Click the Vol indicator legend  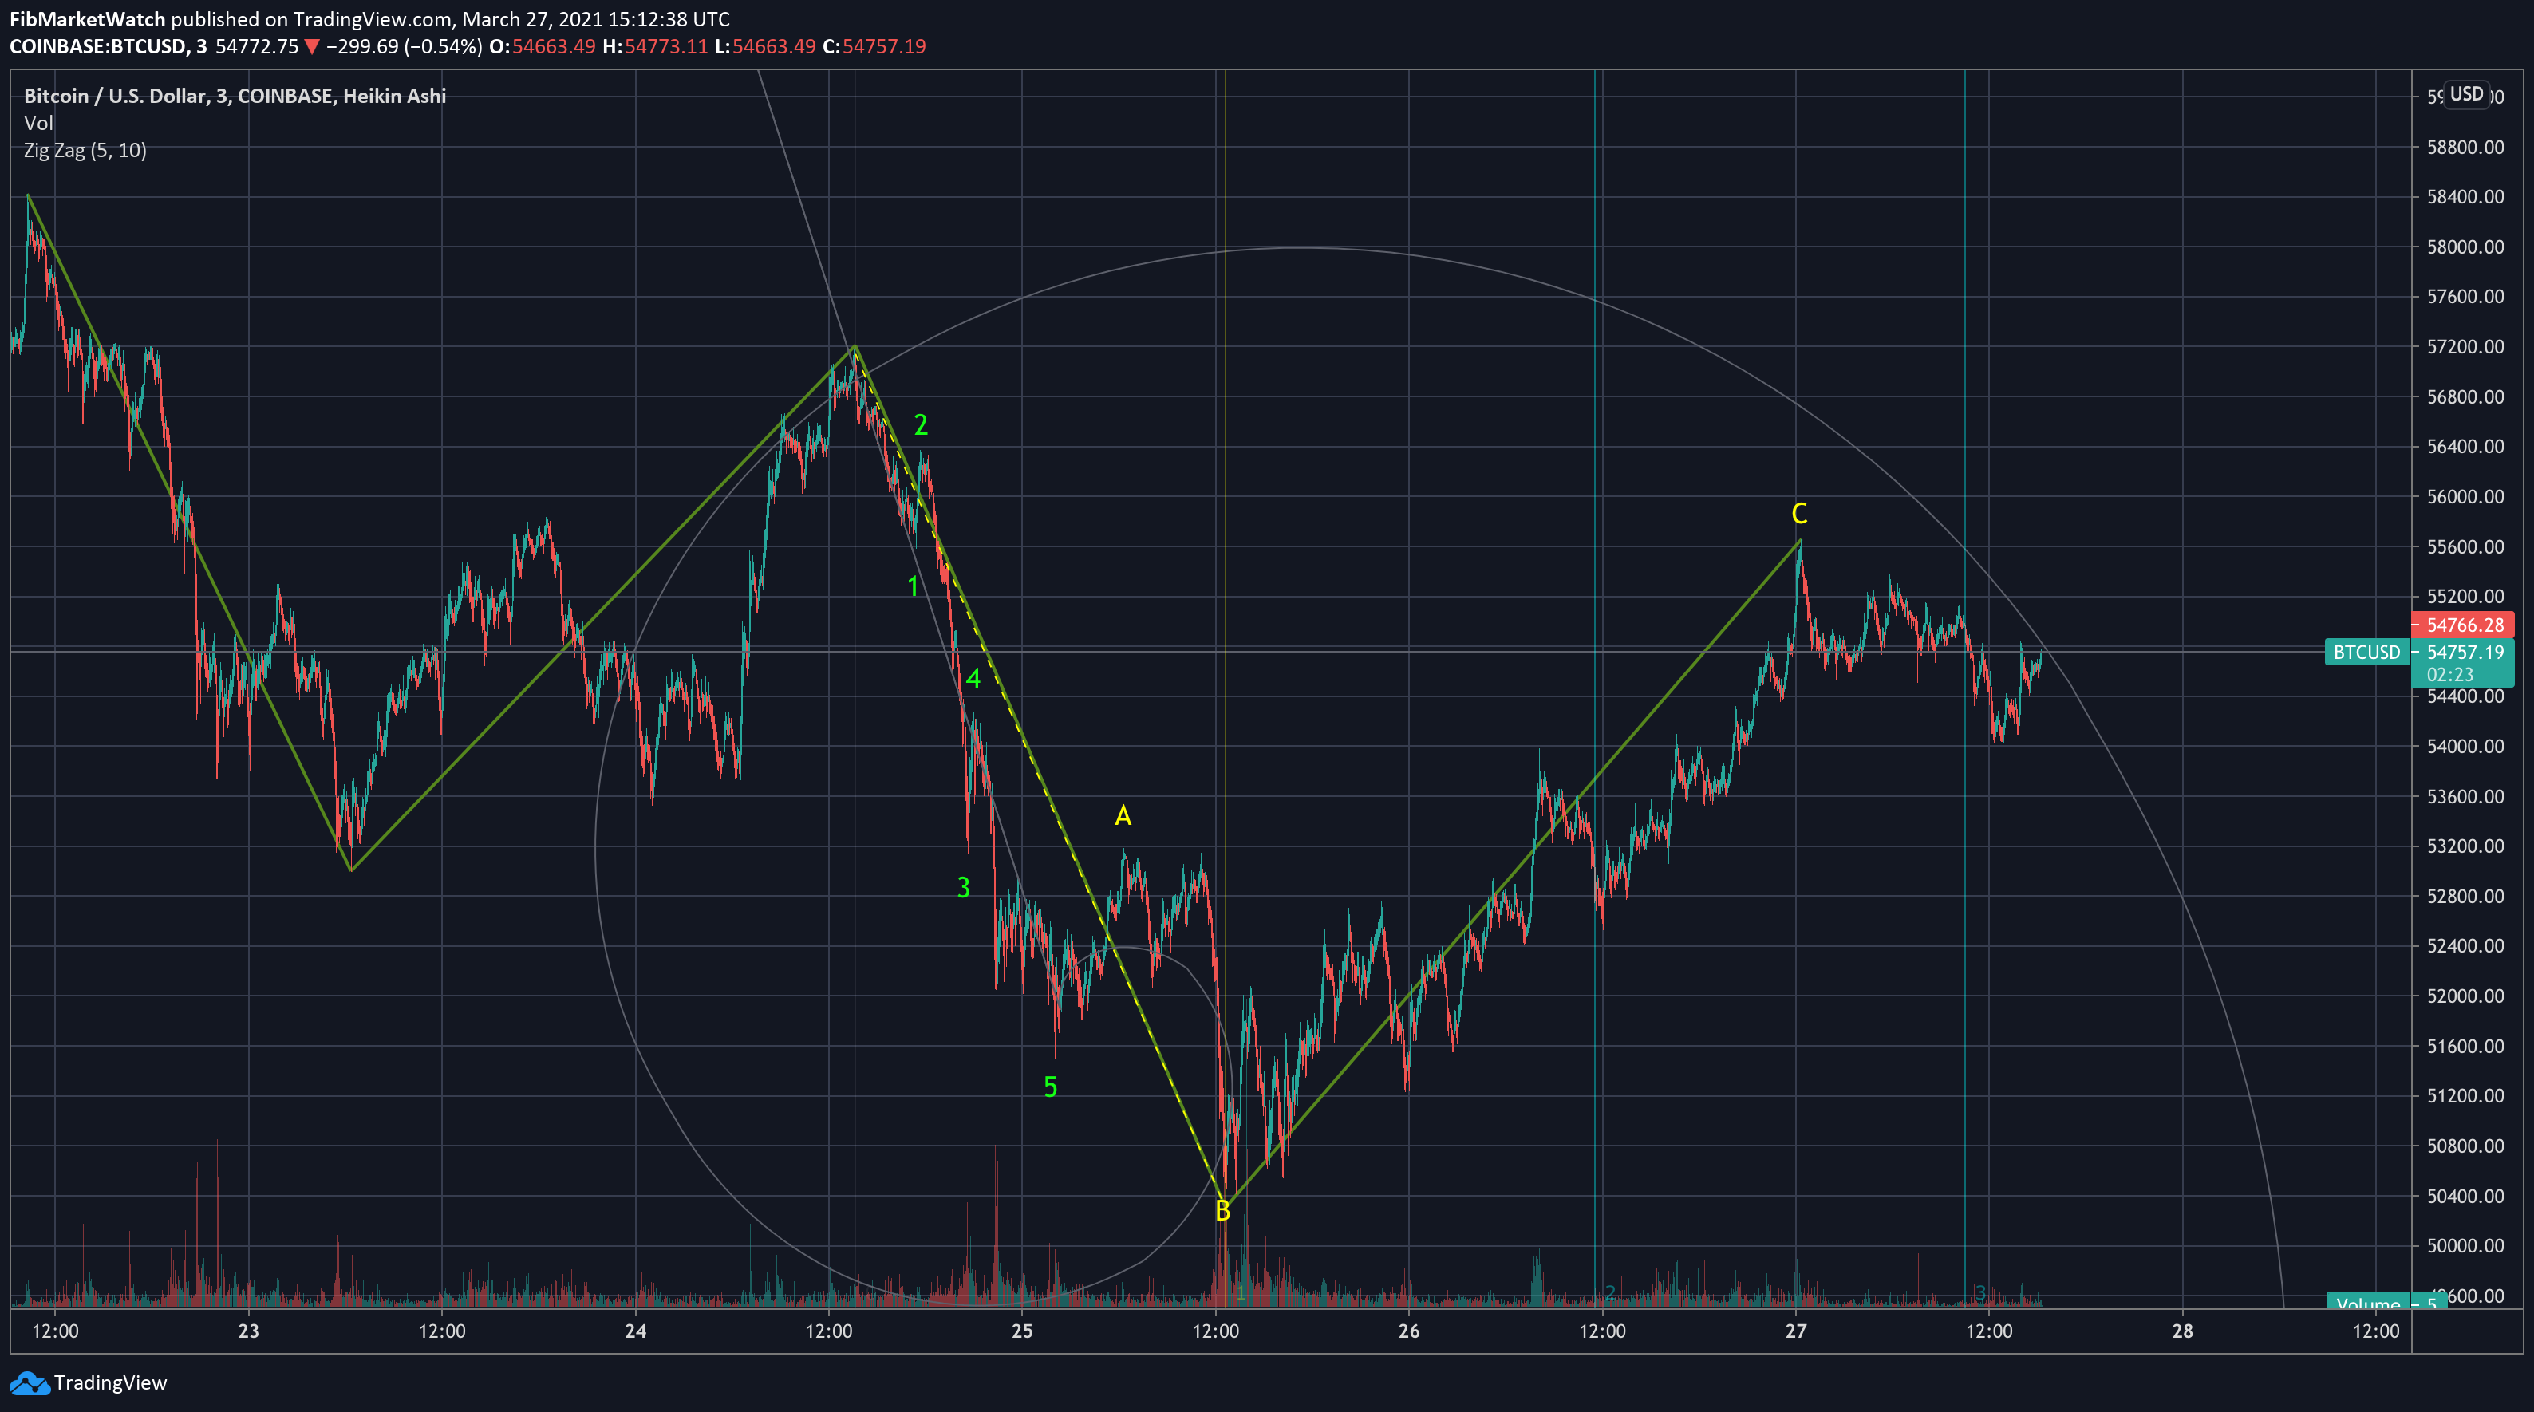(38, 123)
